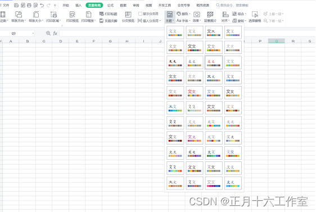
Task: Expand the Name Box dropdown arrow
Action: point(33,33)
